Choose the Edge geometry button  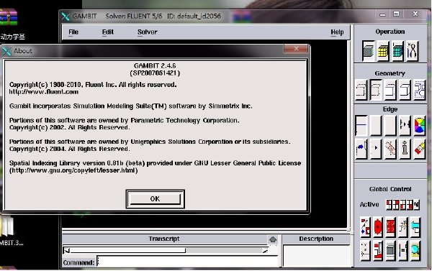[376, 90]
